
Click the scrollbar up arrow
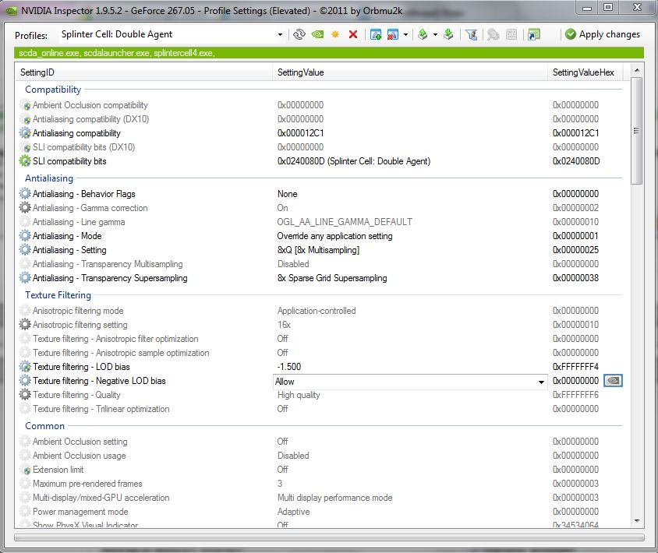coord(637,70)
